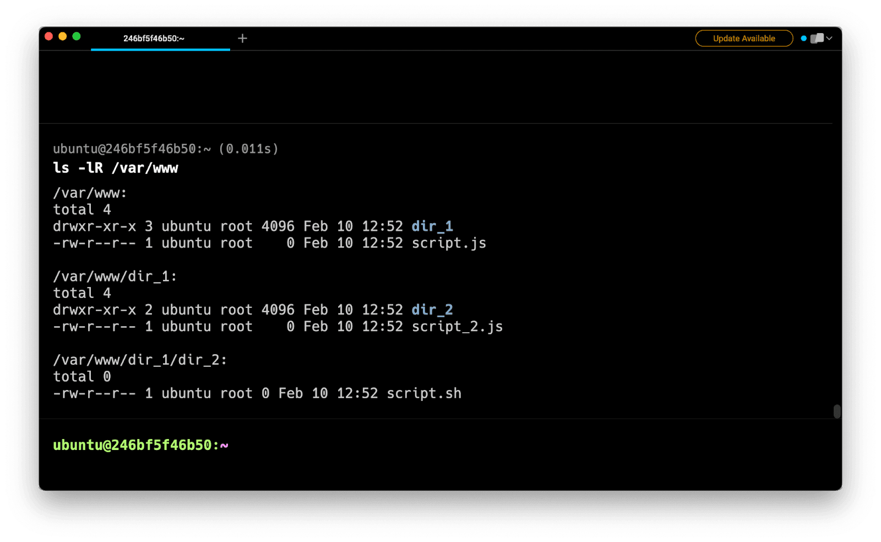The height and width of the screenshot is (542, 881).
Task: Click the script.js file name
Action: tap(449, 243)
